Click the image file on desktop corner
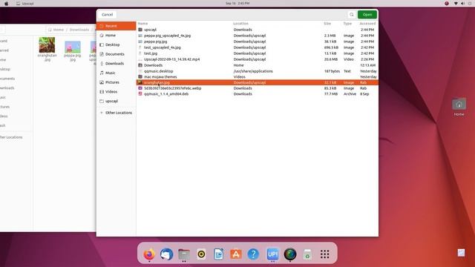Viewport: 475px width, 267px height. click(x=461, y=252)
